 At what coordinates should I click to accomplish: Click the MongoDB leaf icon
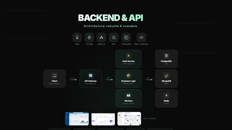tap(166, 76)
